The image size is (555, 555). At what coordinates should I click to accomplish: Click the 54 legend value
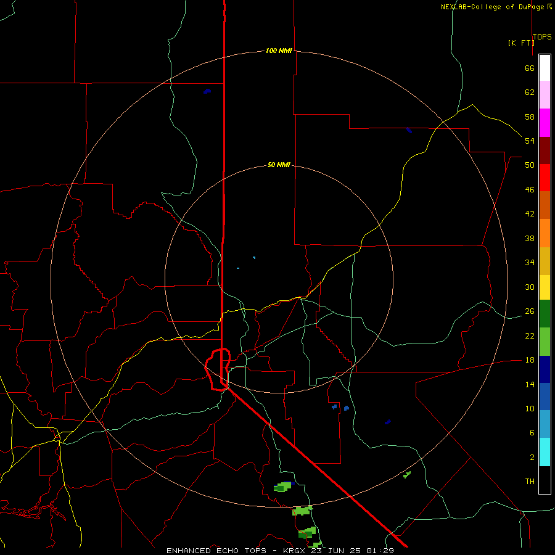[x=530, y=141]
